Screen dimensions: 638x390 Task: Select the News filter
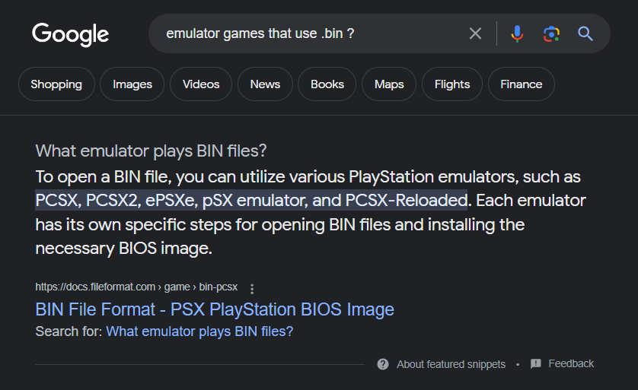tap(265, 84)
